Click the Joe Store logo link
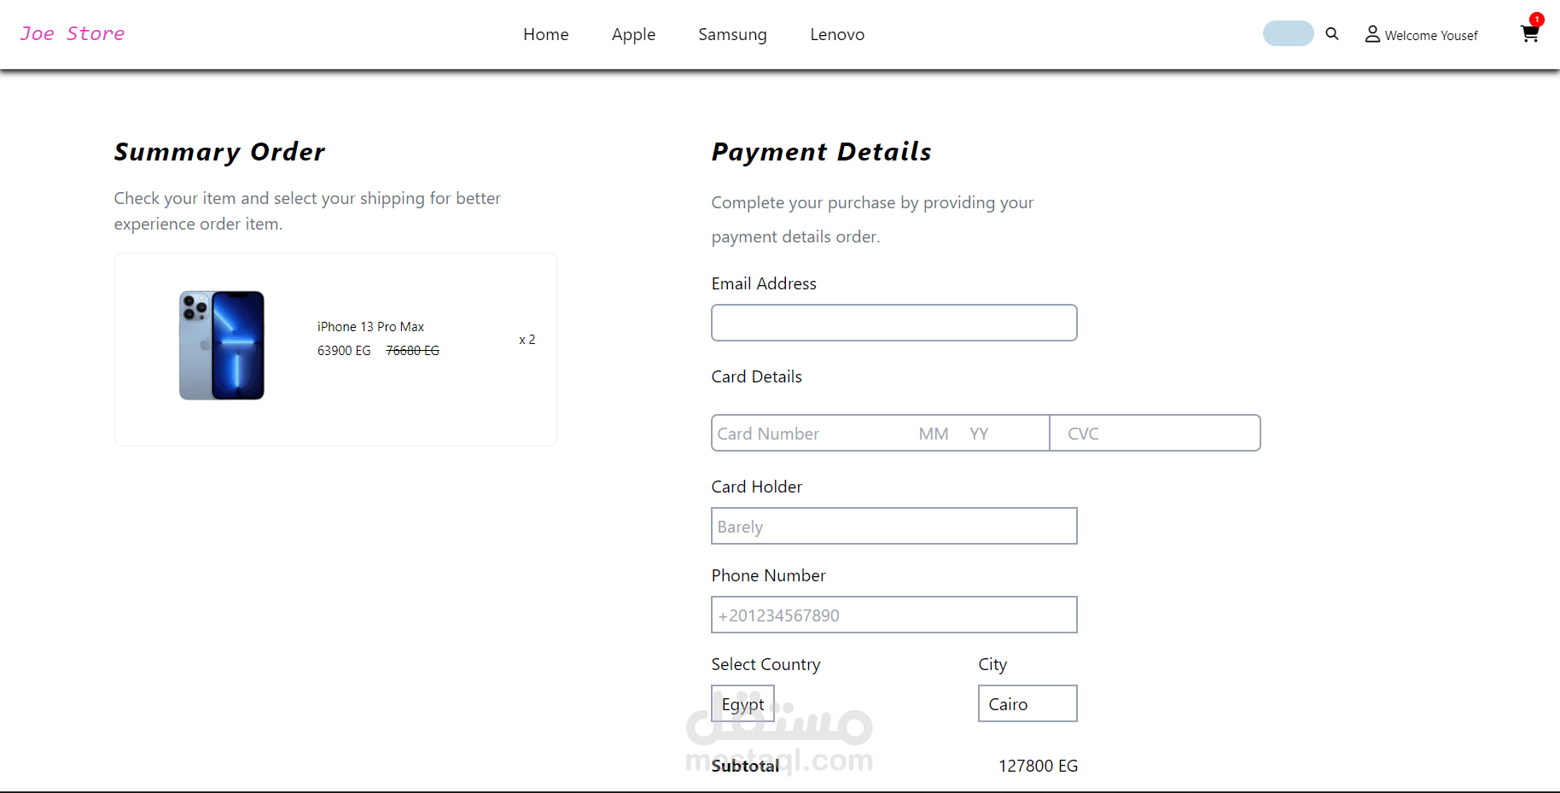Viewport: 1560px width, 793px height. click(73, 33)
